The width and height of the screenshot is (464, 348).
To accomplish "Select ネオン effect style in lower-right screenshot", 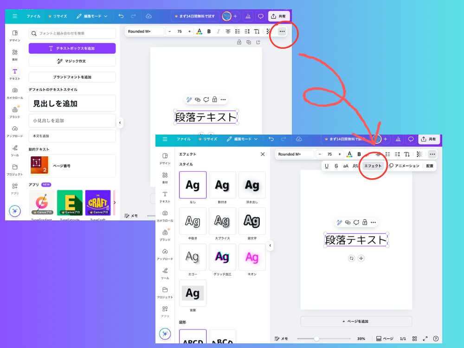I will click(x=252, y=257).
